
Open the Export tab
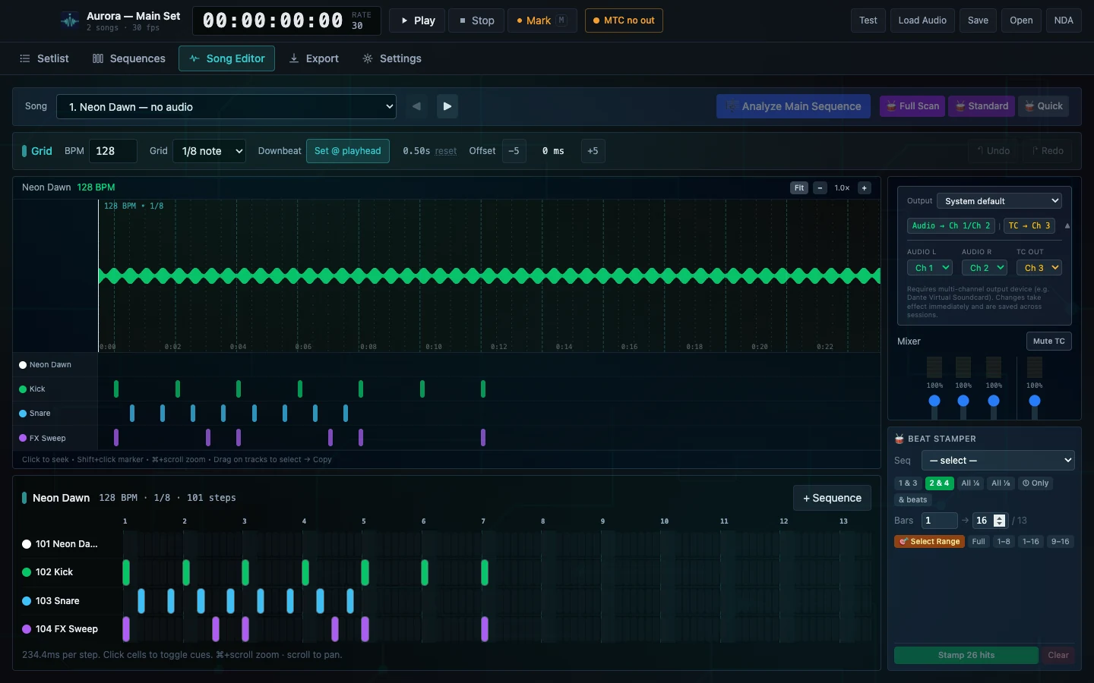point(314,58)
